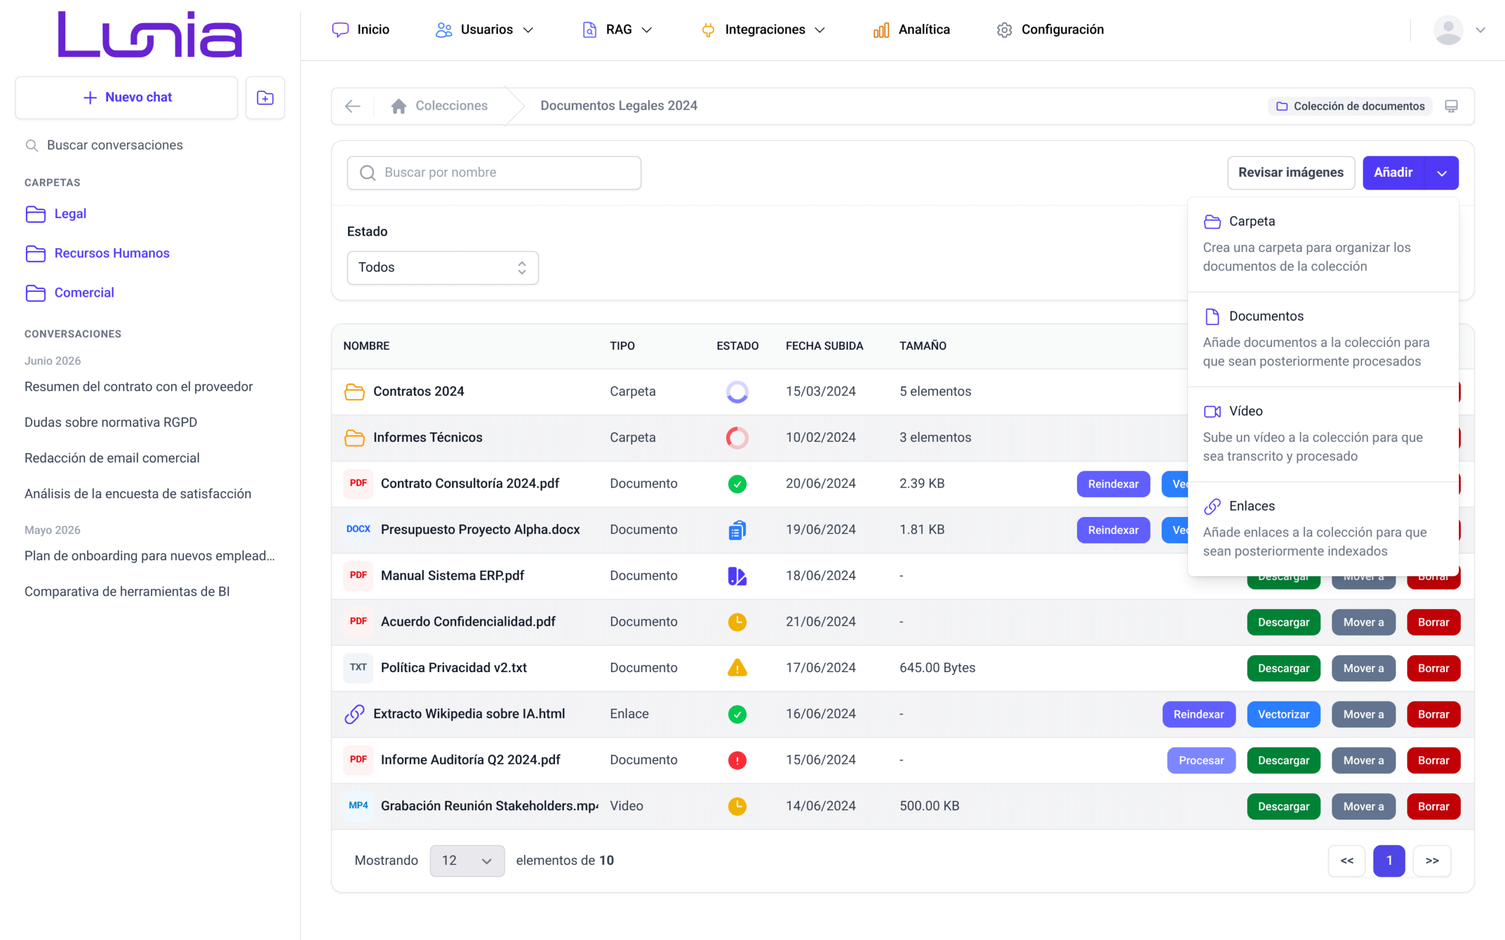Open Configuración in top navigation

(x=1050, y=30)
